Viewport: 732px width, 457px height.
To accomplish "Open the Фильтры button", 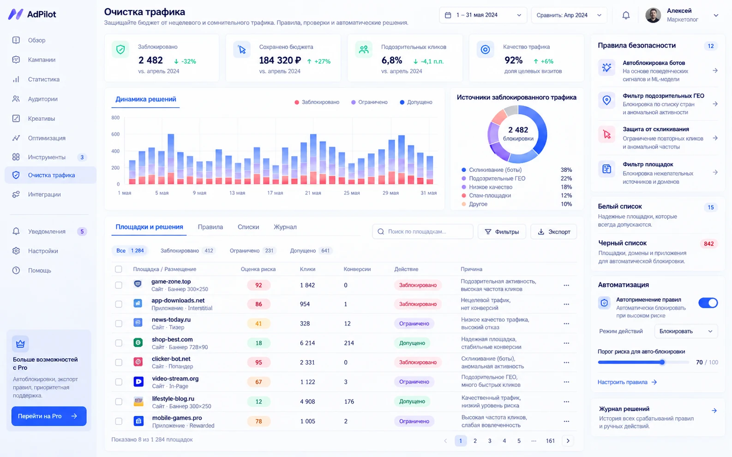I will [502, 232].
